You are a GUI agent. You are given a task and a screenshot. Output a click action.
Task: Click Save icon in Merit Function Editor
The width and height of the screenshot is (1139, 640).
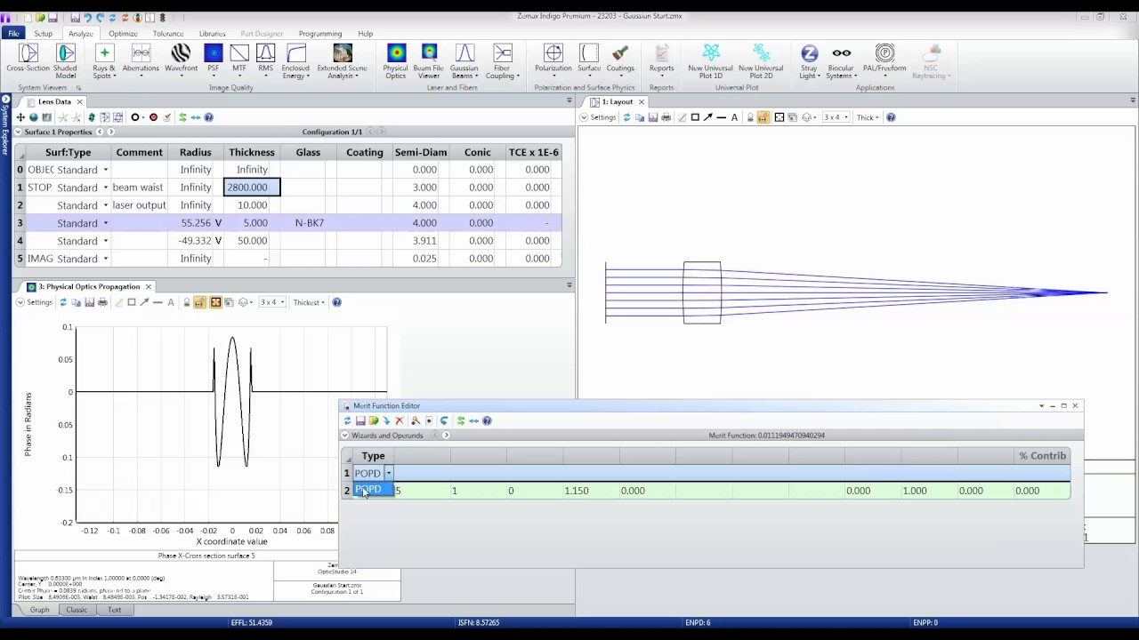pos(360,420)
